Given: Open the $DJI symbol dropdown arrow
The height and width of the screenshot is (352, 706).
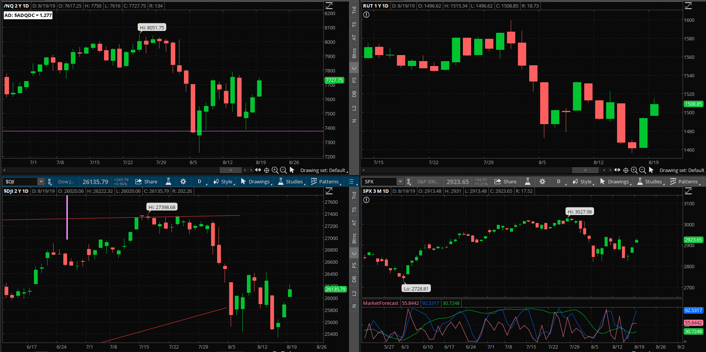Looking at the screenshot, I should (x=41, y=182).
